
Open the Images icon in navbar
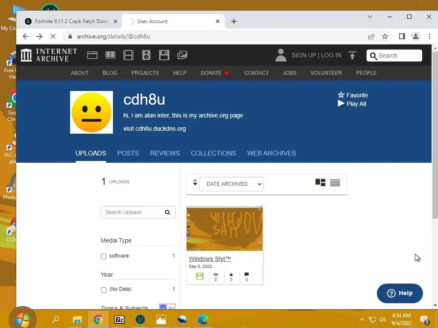point(182,55)
